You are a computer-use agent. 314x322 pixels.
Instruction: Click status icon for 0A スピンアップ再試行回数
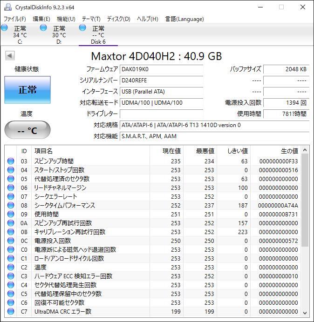click(11, 223)
